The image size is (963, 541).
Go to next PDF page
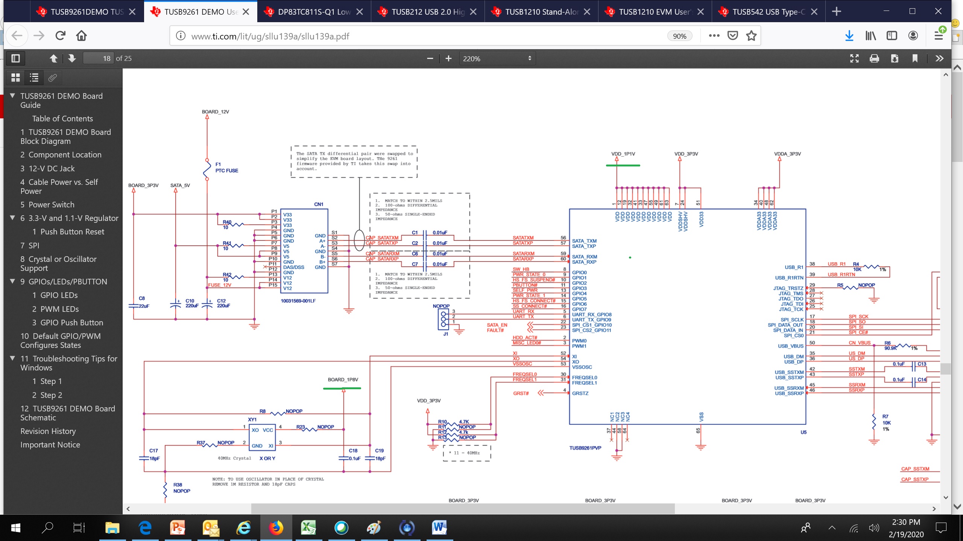[x=72, y=58]
